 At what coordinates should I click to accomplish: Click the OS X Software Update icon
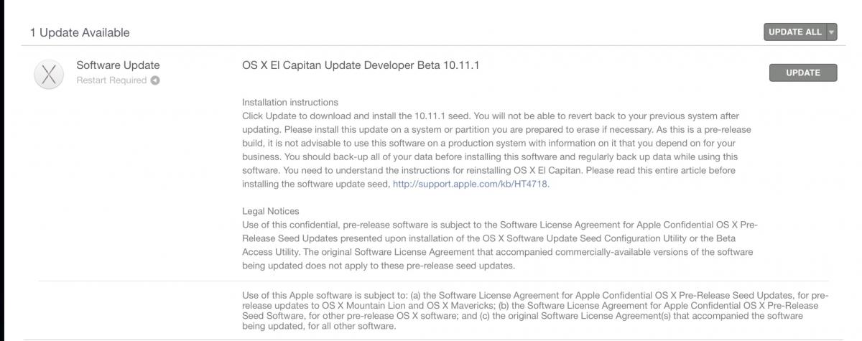tap(50, 75)
